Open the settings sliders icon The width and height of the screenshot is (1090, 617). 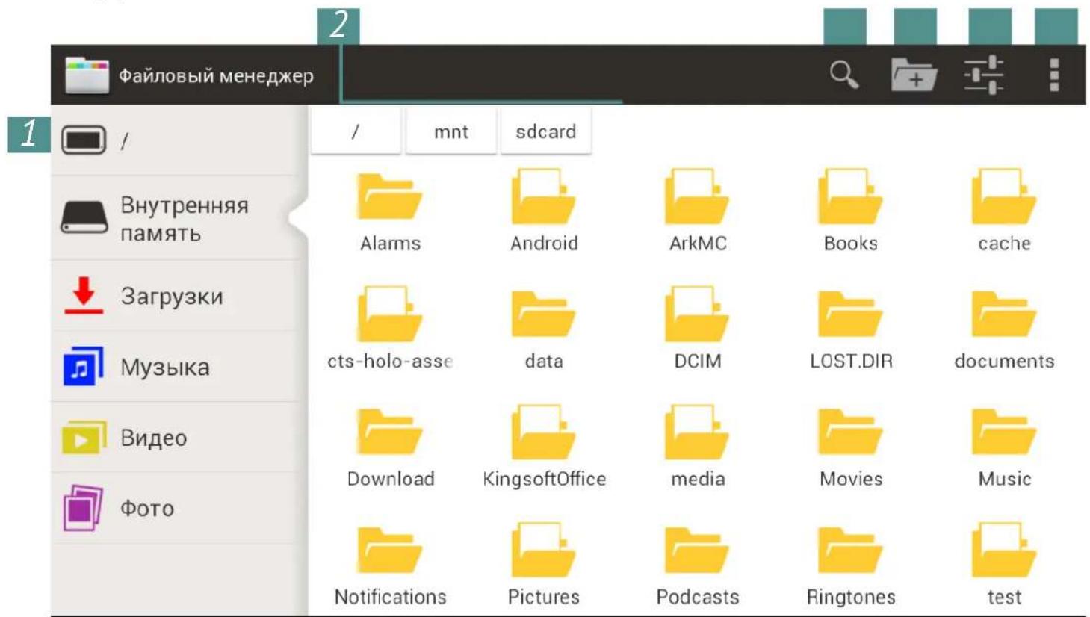pyautogui.click(x=984, y=75)
